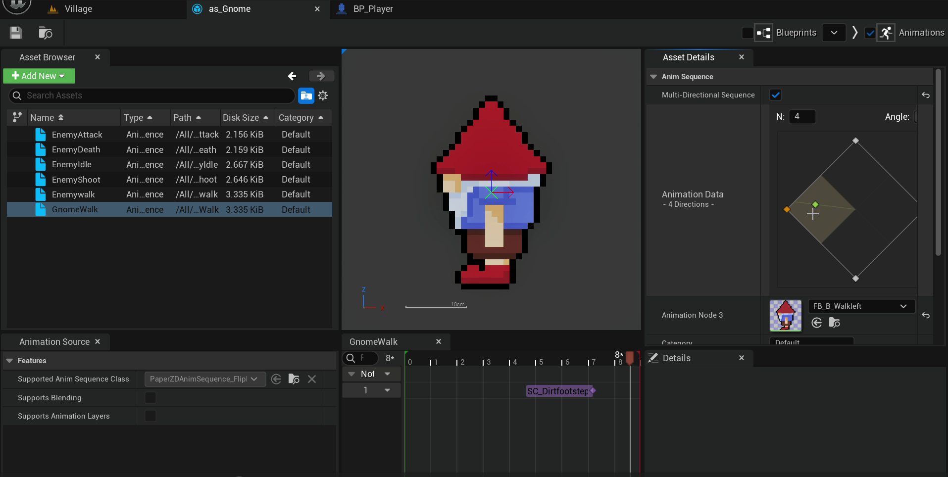
Task: Reset Multi-Directional Sequence to default arrow
Action: tap(926, 95)
